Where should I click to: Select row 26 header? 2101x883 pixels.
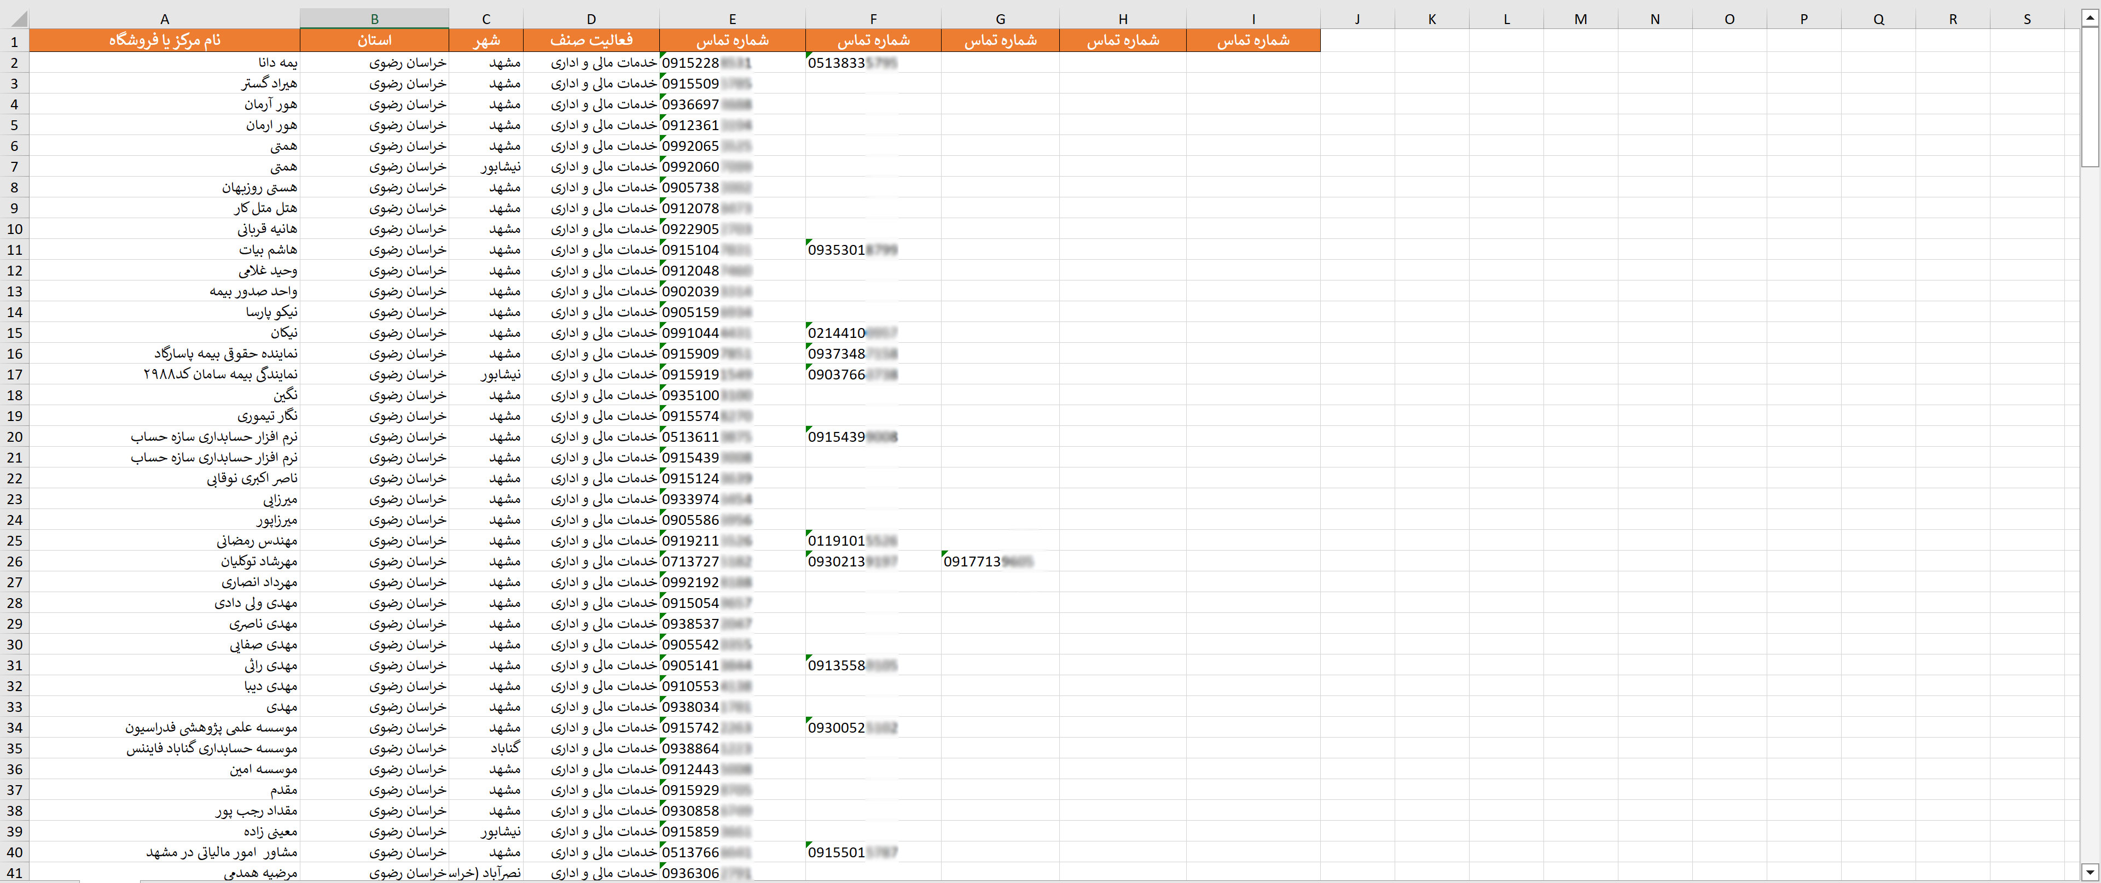pos(14,561)
